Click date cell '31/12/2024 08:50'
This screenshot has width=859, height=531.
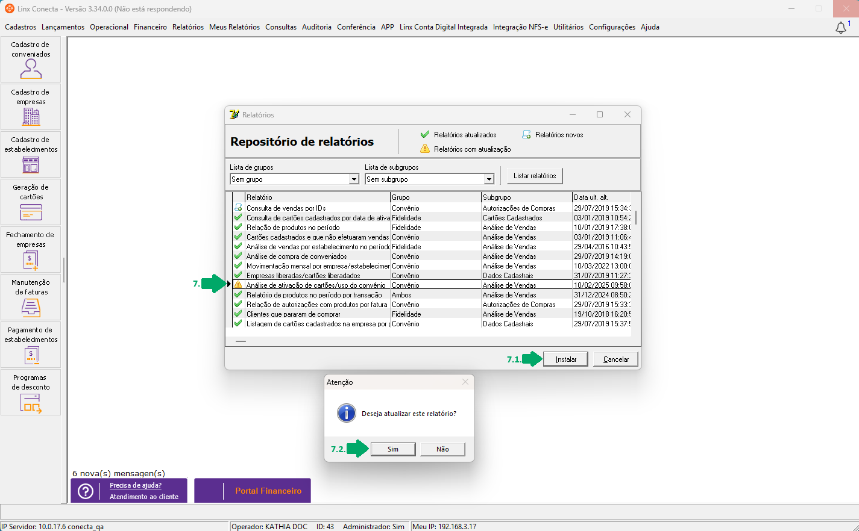pos(602,294)
